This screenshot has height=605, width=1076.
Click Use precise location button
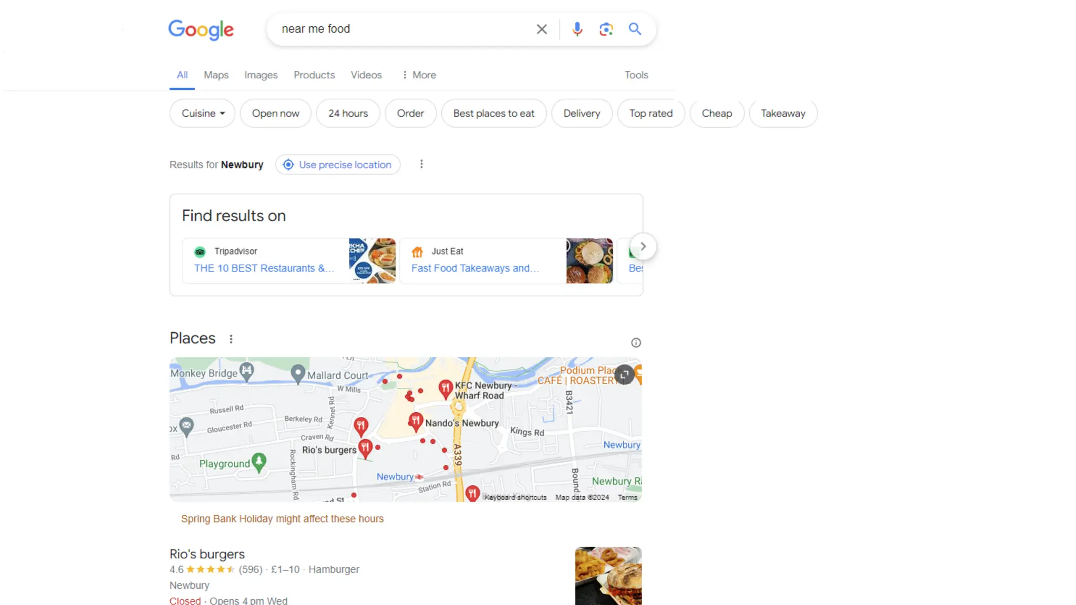pos(338,165)
